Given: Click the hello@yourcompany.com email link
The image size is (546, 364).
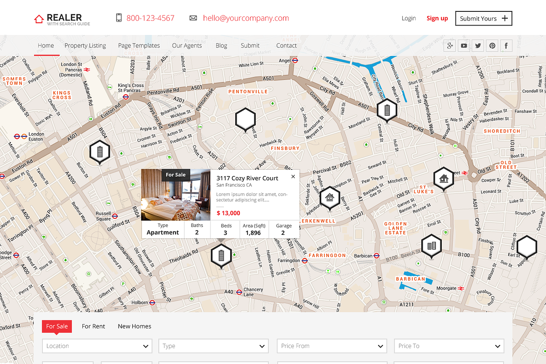Looking at the screenshot, I should tap(246, 18).
